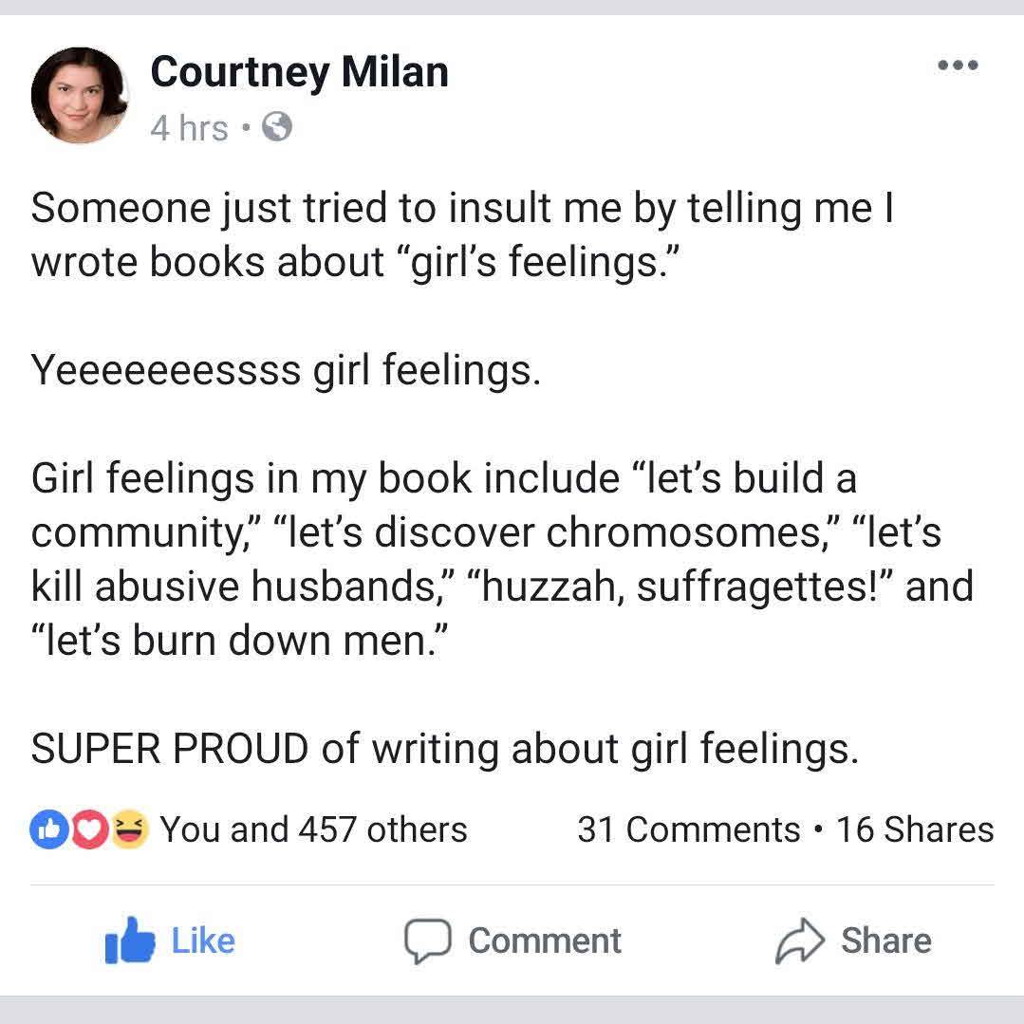Click the 'SUPER PROUD' closing line of post
Image resolution: width=1024 pixels, height=1024 pixels.
tap(444, 750)
